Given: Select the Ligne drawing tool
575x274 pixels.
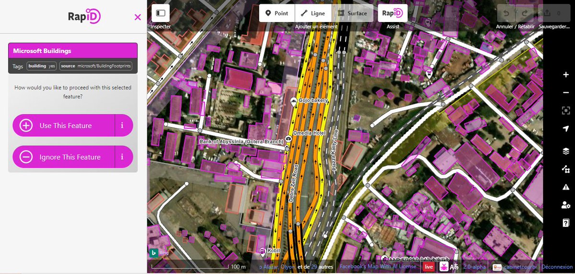Looking at the screenshot, I should 312,13.
